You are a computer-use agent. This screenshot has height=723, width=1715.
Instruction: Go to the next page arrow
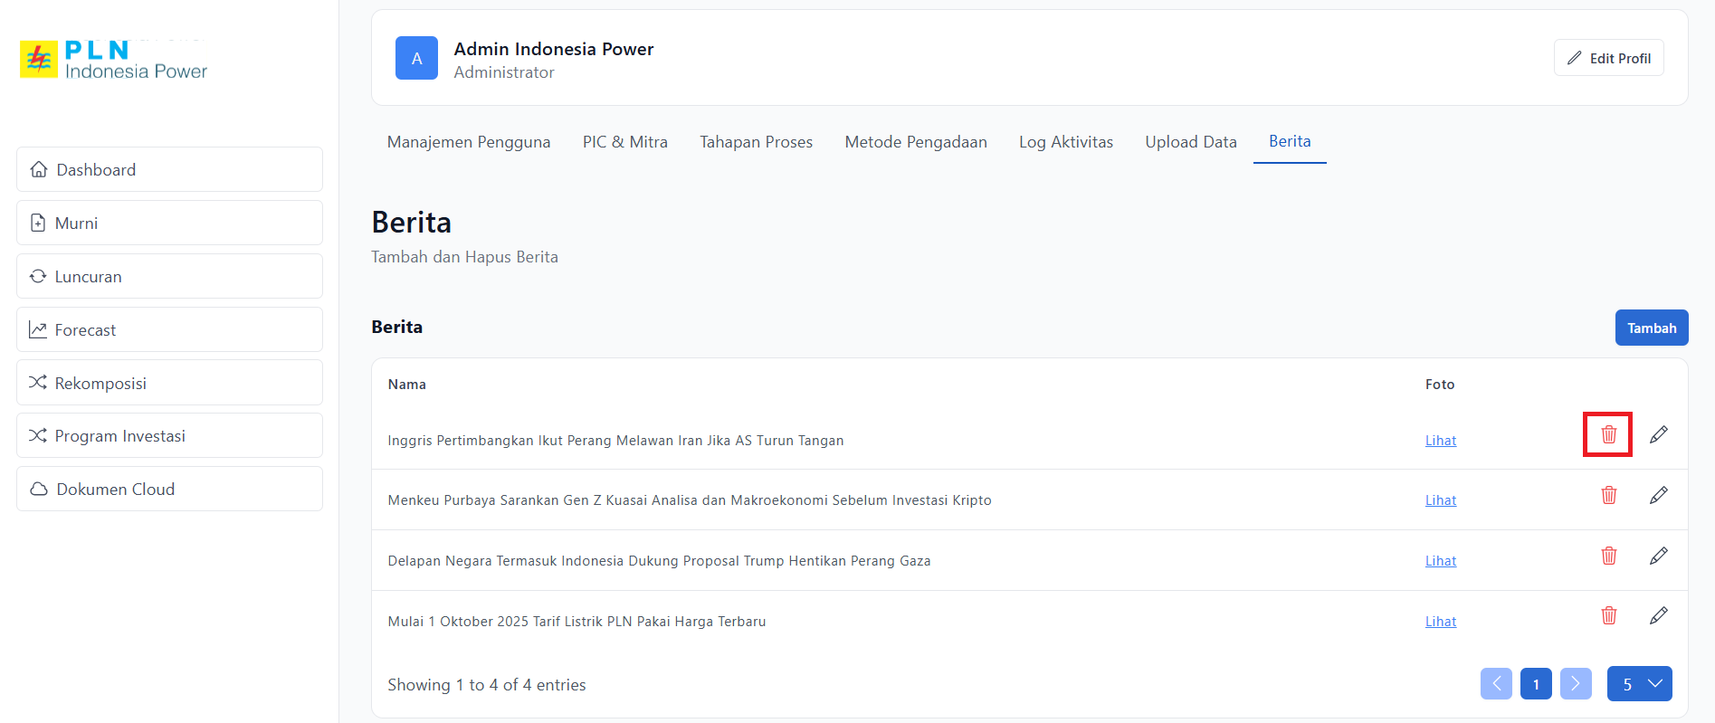(x=1575, y=684)
